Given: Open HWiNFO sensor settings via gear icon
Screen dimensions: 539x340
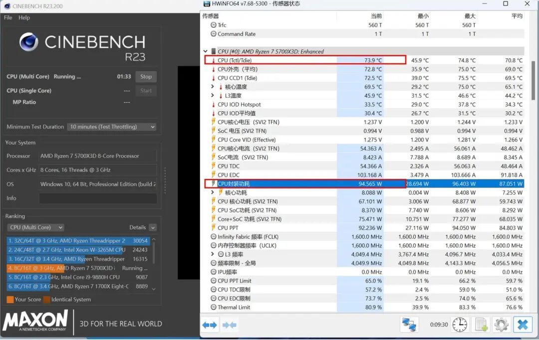Looking at the screenshot, I should point(501,324).
